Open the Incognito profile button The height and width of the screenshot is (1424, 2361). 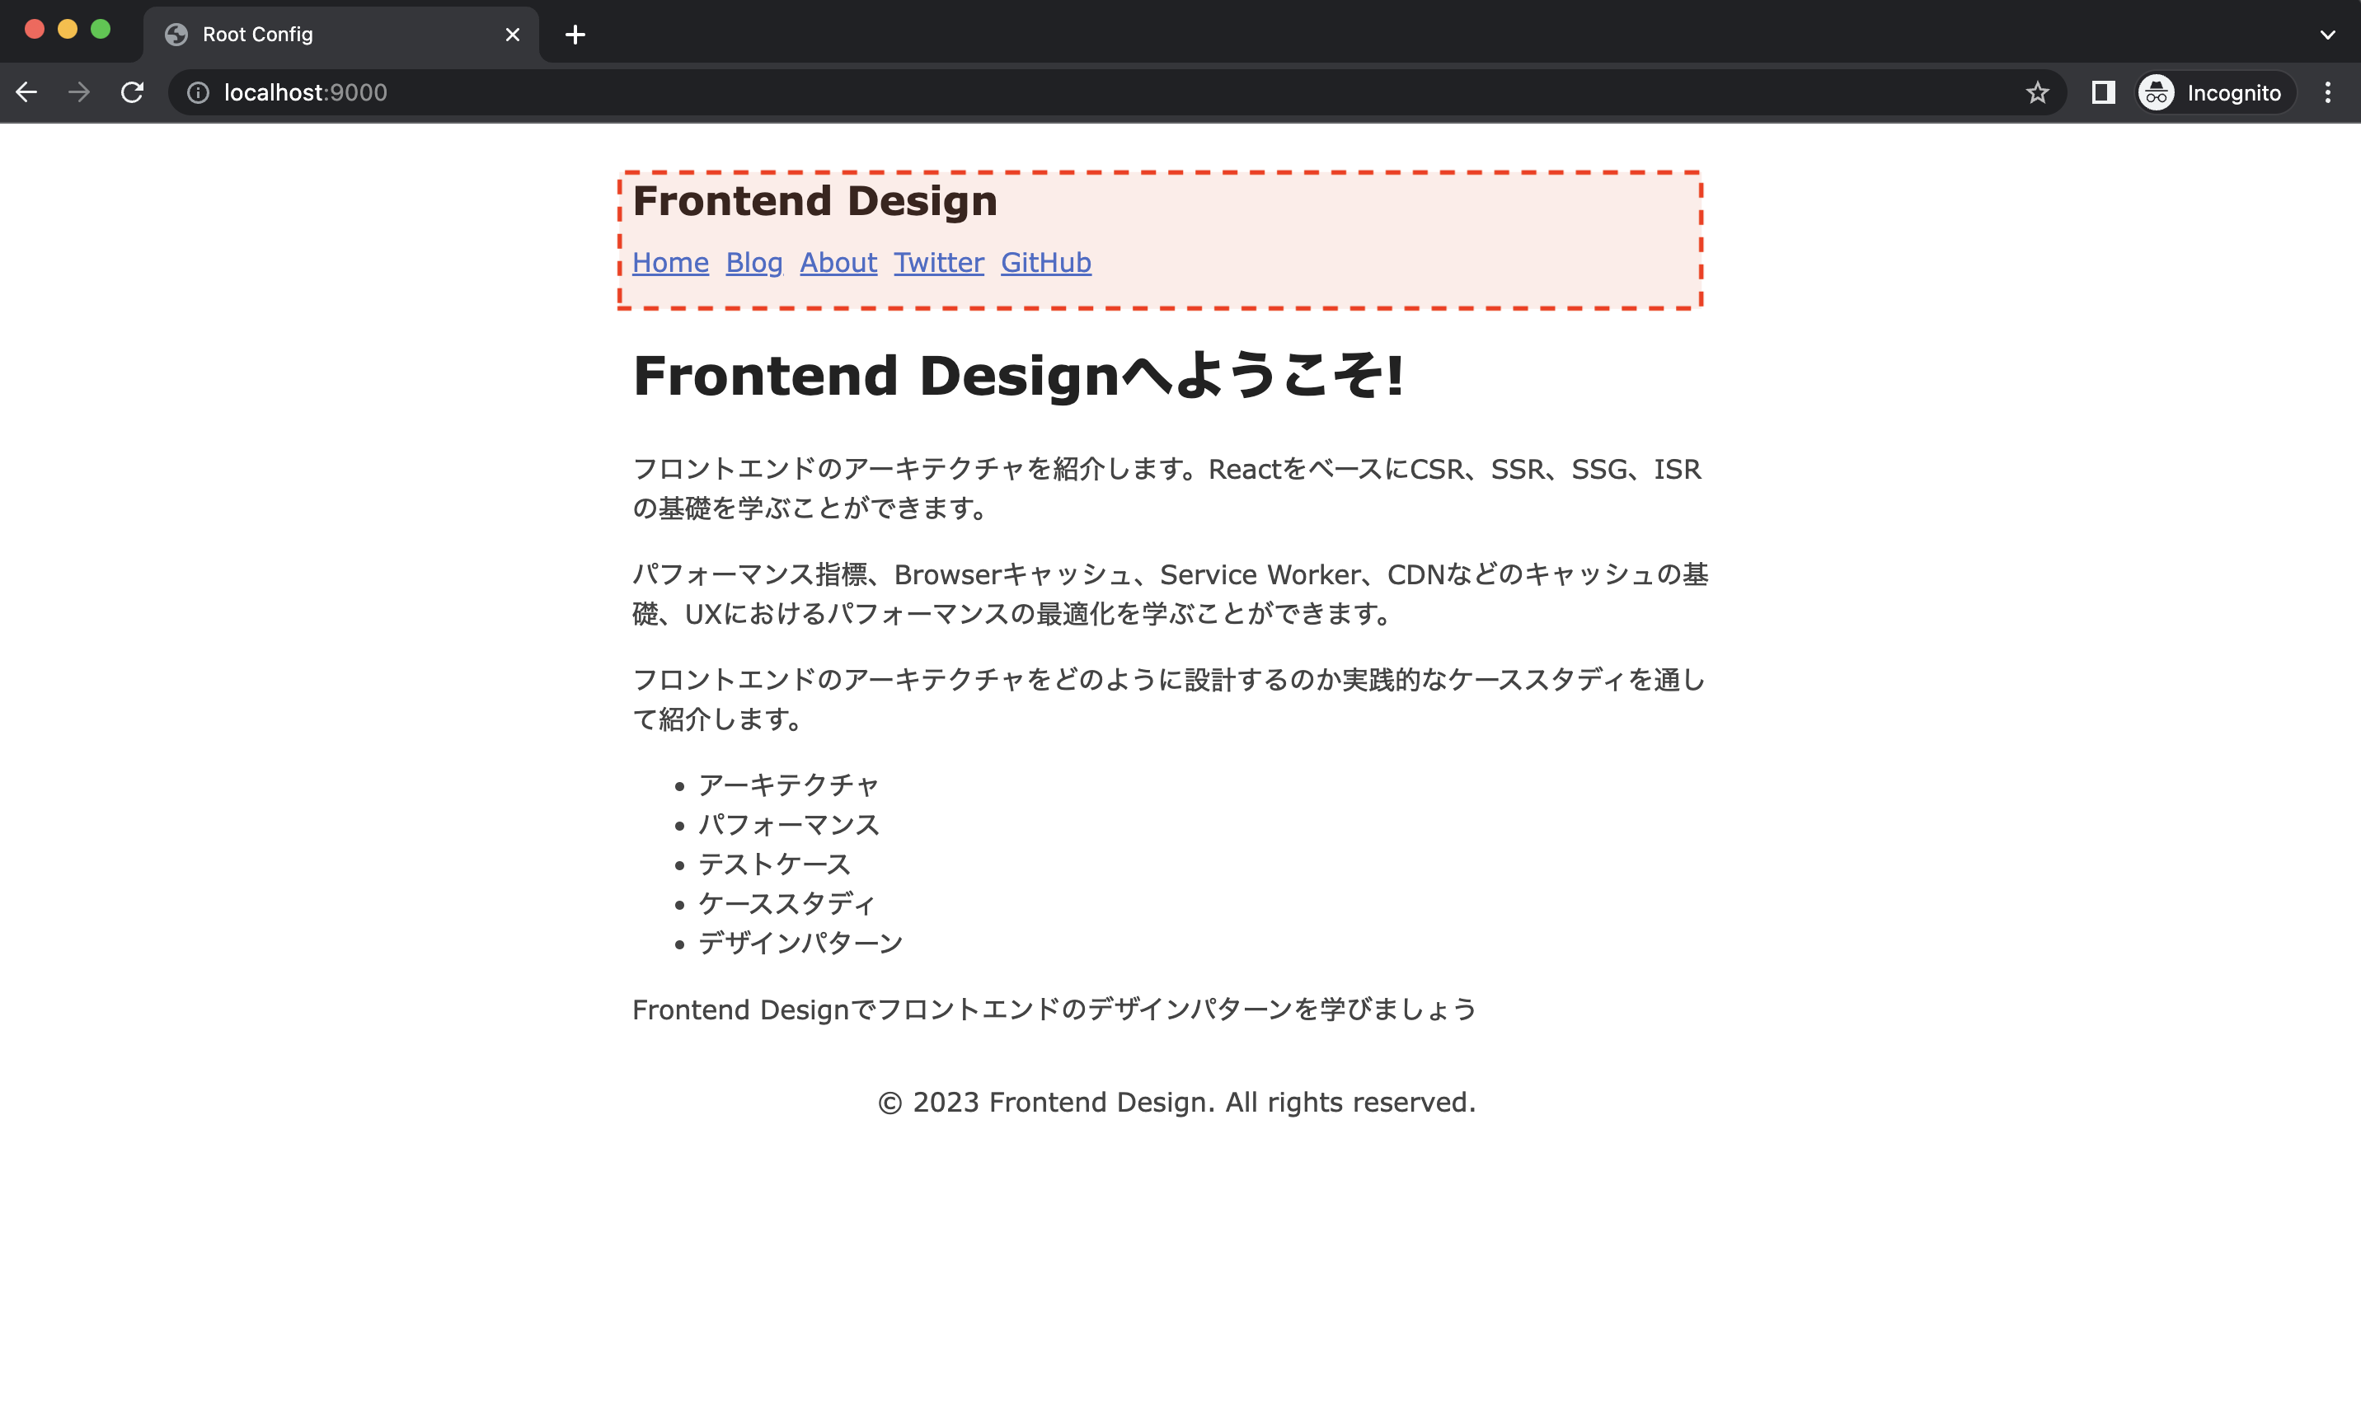(x=2215, y=93)
